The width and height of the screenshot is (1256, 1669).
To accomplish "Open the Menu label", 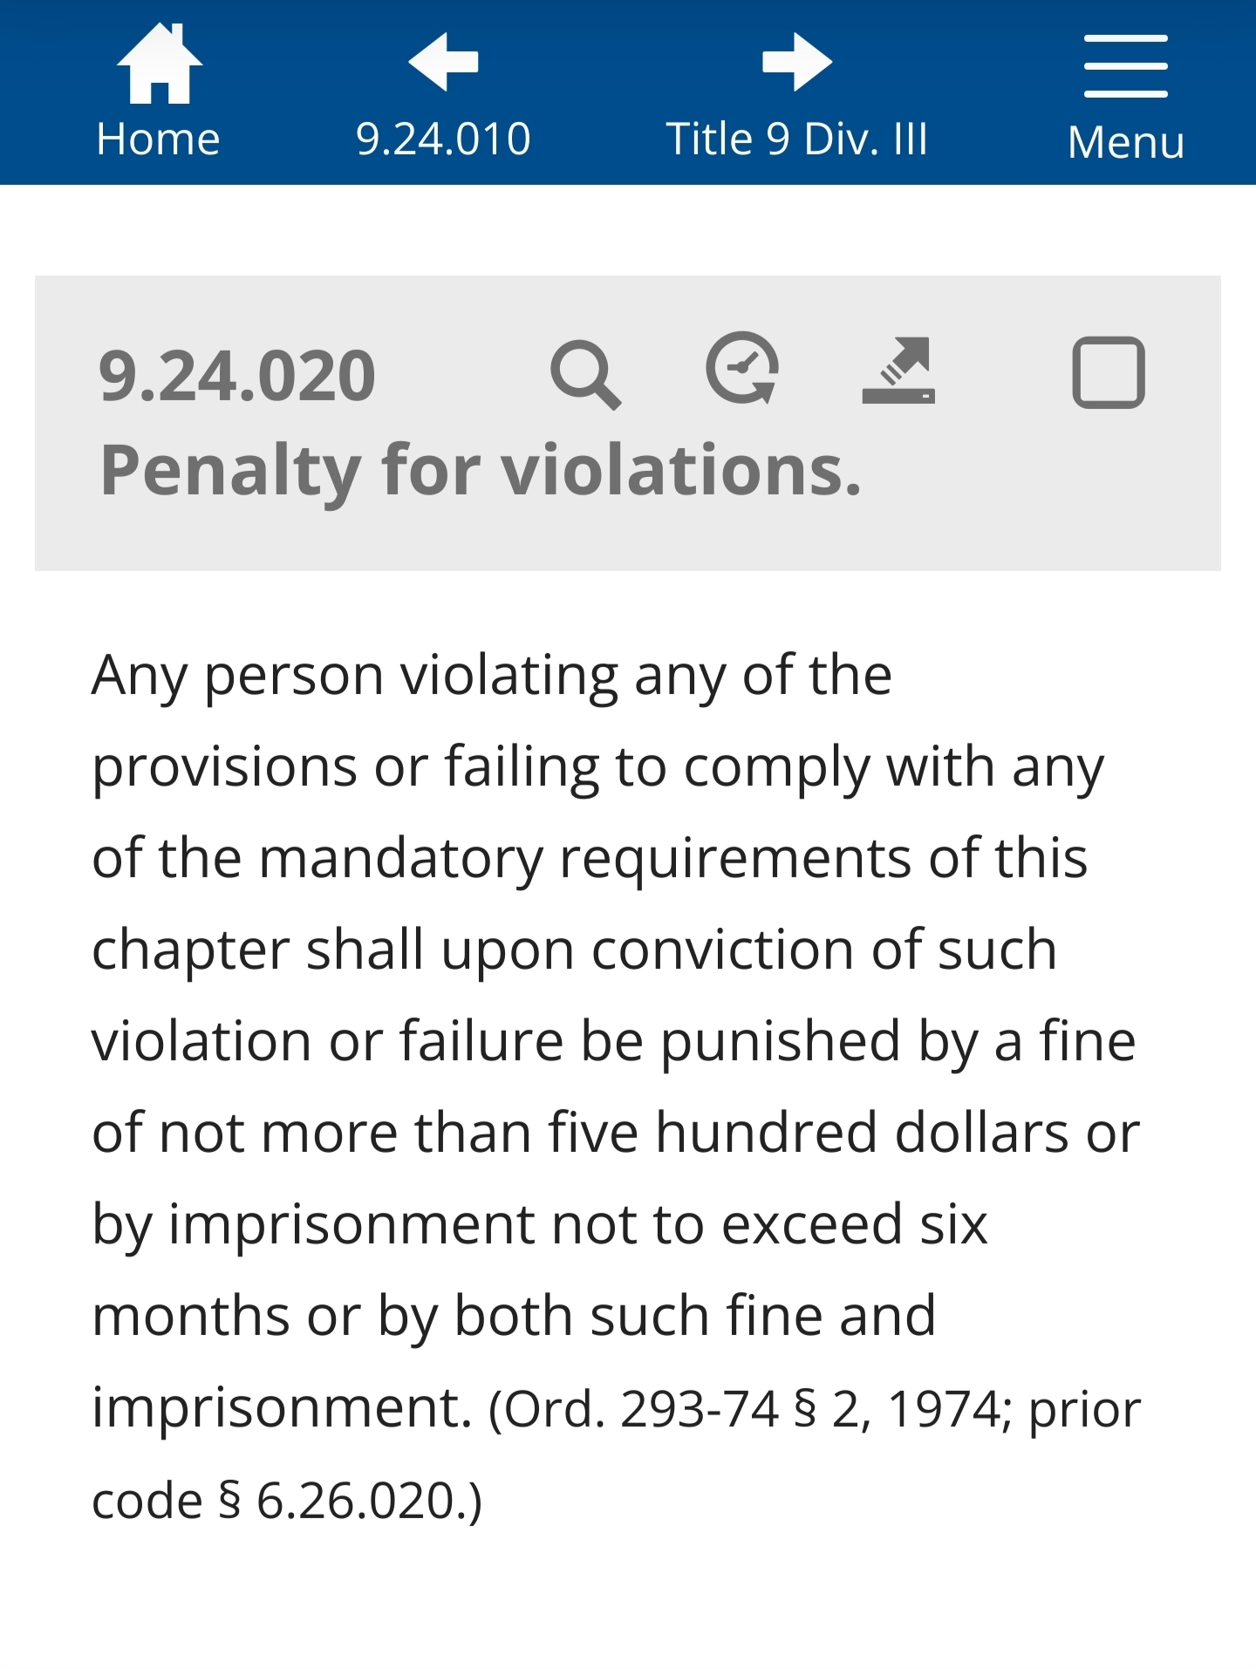I will (1125, 142).
